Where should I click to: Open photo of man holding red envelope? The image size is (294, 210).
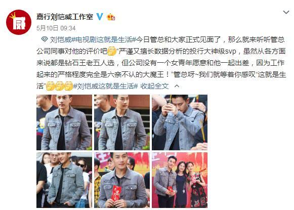pos(122,180)
